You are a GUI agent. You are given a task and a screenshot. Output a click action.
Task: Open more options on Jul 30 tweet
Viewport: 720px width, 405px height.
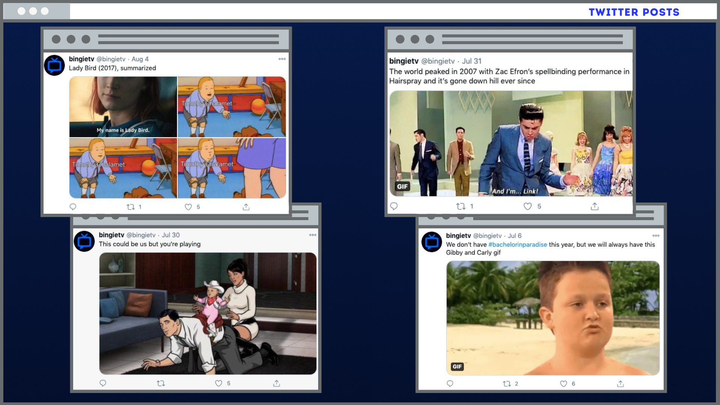tap(313, 235)
